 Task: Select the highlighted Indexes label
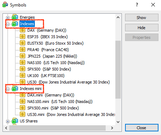coord(27,24)
